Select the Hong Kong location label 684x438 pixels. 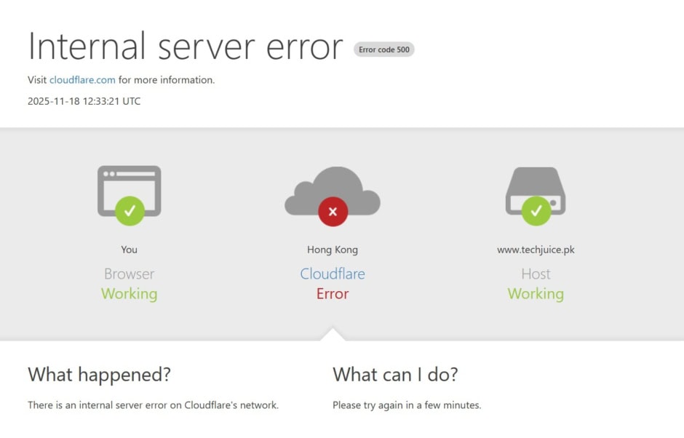coord(332,249)
